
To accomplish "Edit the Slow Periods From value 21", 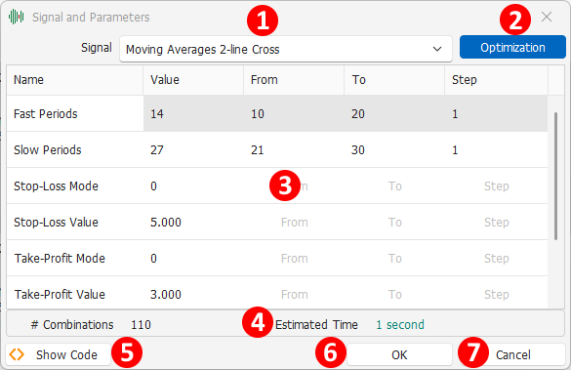I will click(x=294, y=149).
